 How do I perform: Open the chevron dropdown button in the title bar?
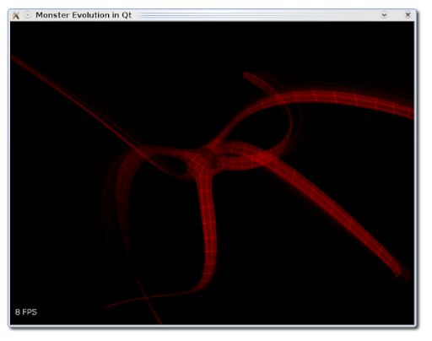coord(384,14)
